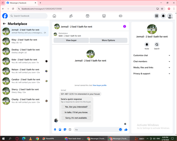Open the Windows Start menu
The height and width of the screenshot is (141, 177).
pos(3,139)
